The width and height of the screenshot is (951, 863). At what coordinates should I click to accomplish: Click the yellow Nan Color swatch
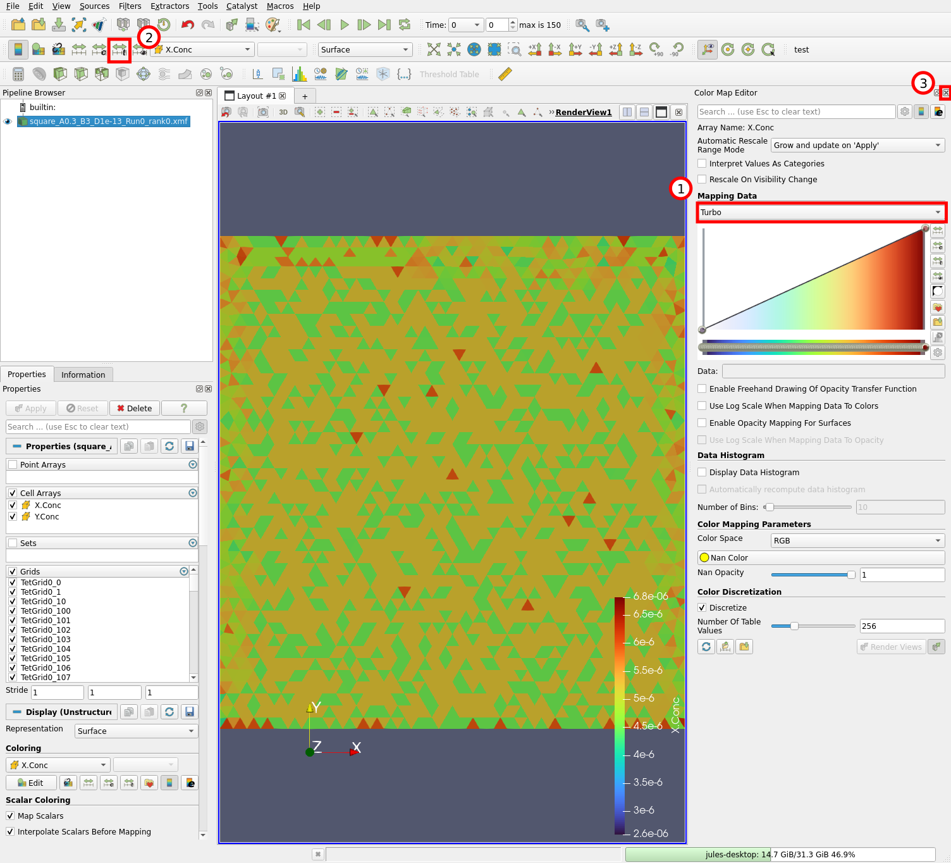(x=704, y=557)
